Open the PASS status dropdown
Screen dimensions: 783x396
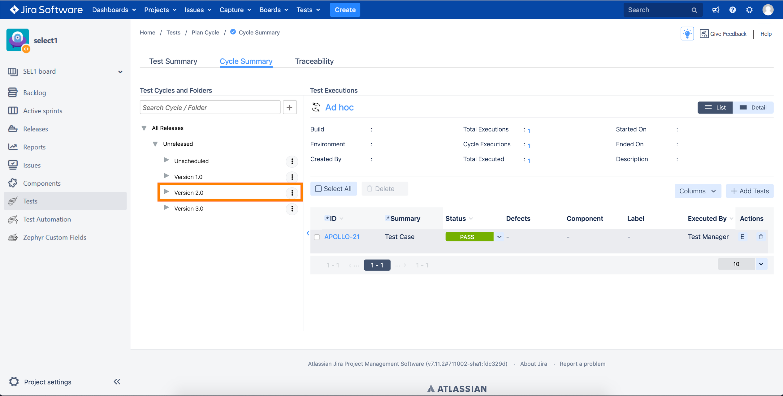coord(499,237)
